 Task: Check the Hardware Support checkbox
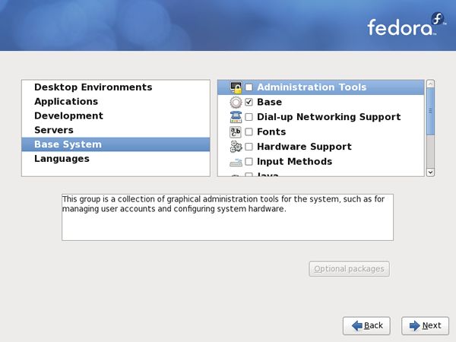(x=249, y=147)
